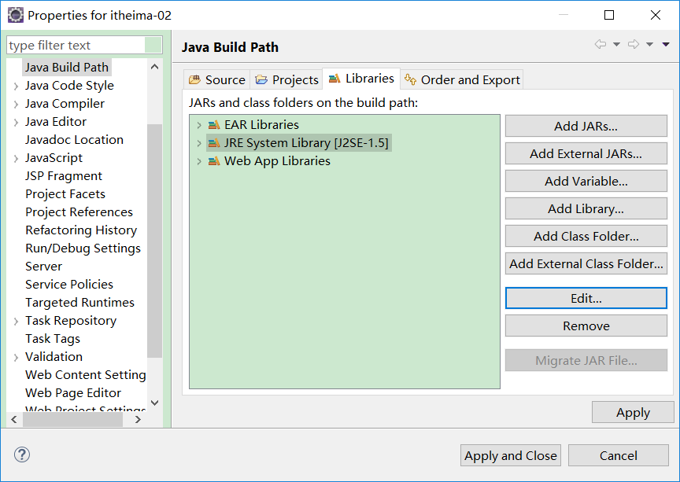Click the EAR Libraries library icon
The image size is (680, 482).
pyautogui.click(x=214, y=125)
